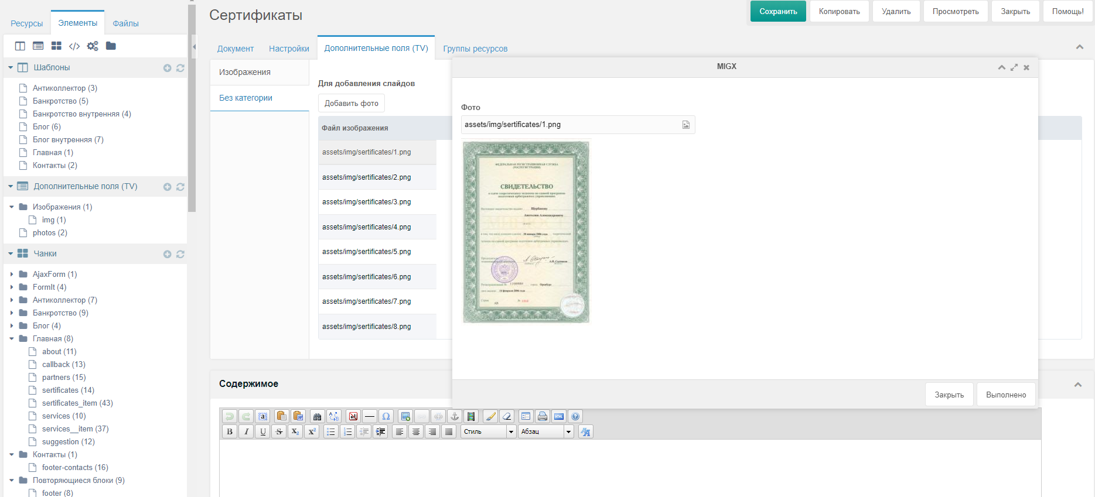Toggle bulleted list
This screenshot has height=497, width=1095.
(331, 431)
